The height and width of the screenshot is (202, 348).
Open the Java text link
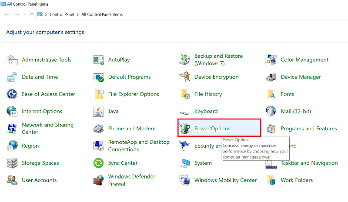click(113, 111)
